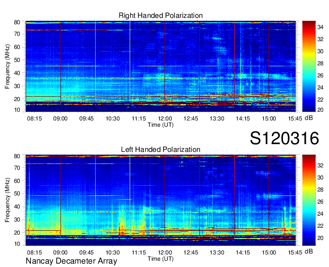Click the "Nancay Decameter Array" caption
The width and height of the screenshot is (329, 267).
coord(71,261)
